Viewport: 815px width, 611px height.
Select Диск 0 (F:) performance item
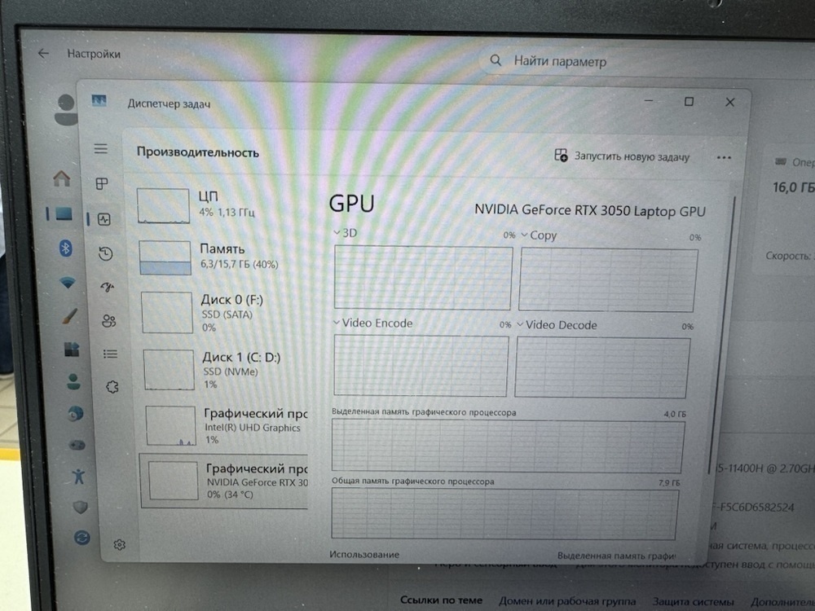pos(225,313)
